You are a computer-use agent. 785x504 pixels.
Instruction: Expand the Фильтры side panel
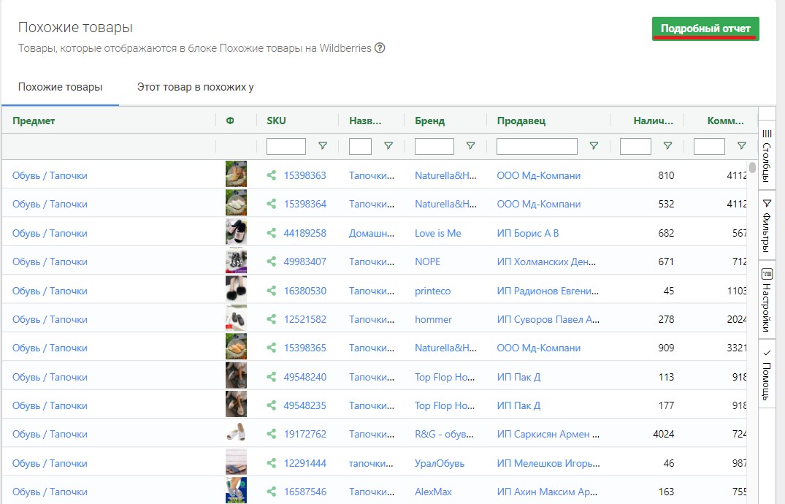coord(767,222)
